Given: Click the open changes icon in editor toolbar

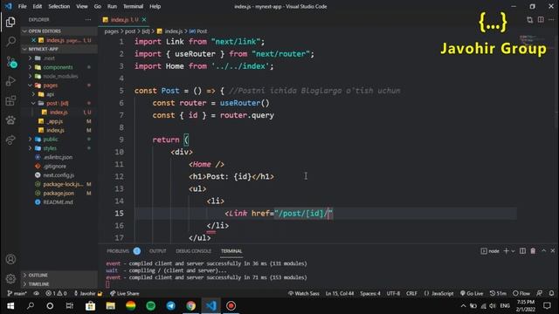Looking at the screenshot, I should click(530, 19).
